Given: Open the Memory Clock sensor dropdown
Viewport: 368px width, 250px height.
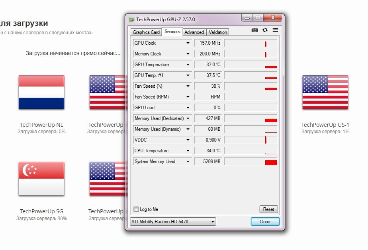Looking at the screenshot, I should pyautogui.click(x=188, y=54).
